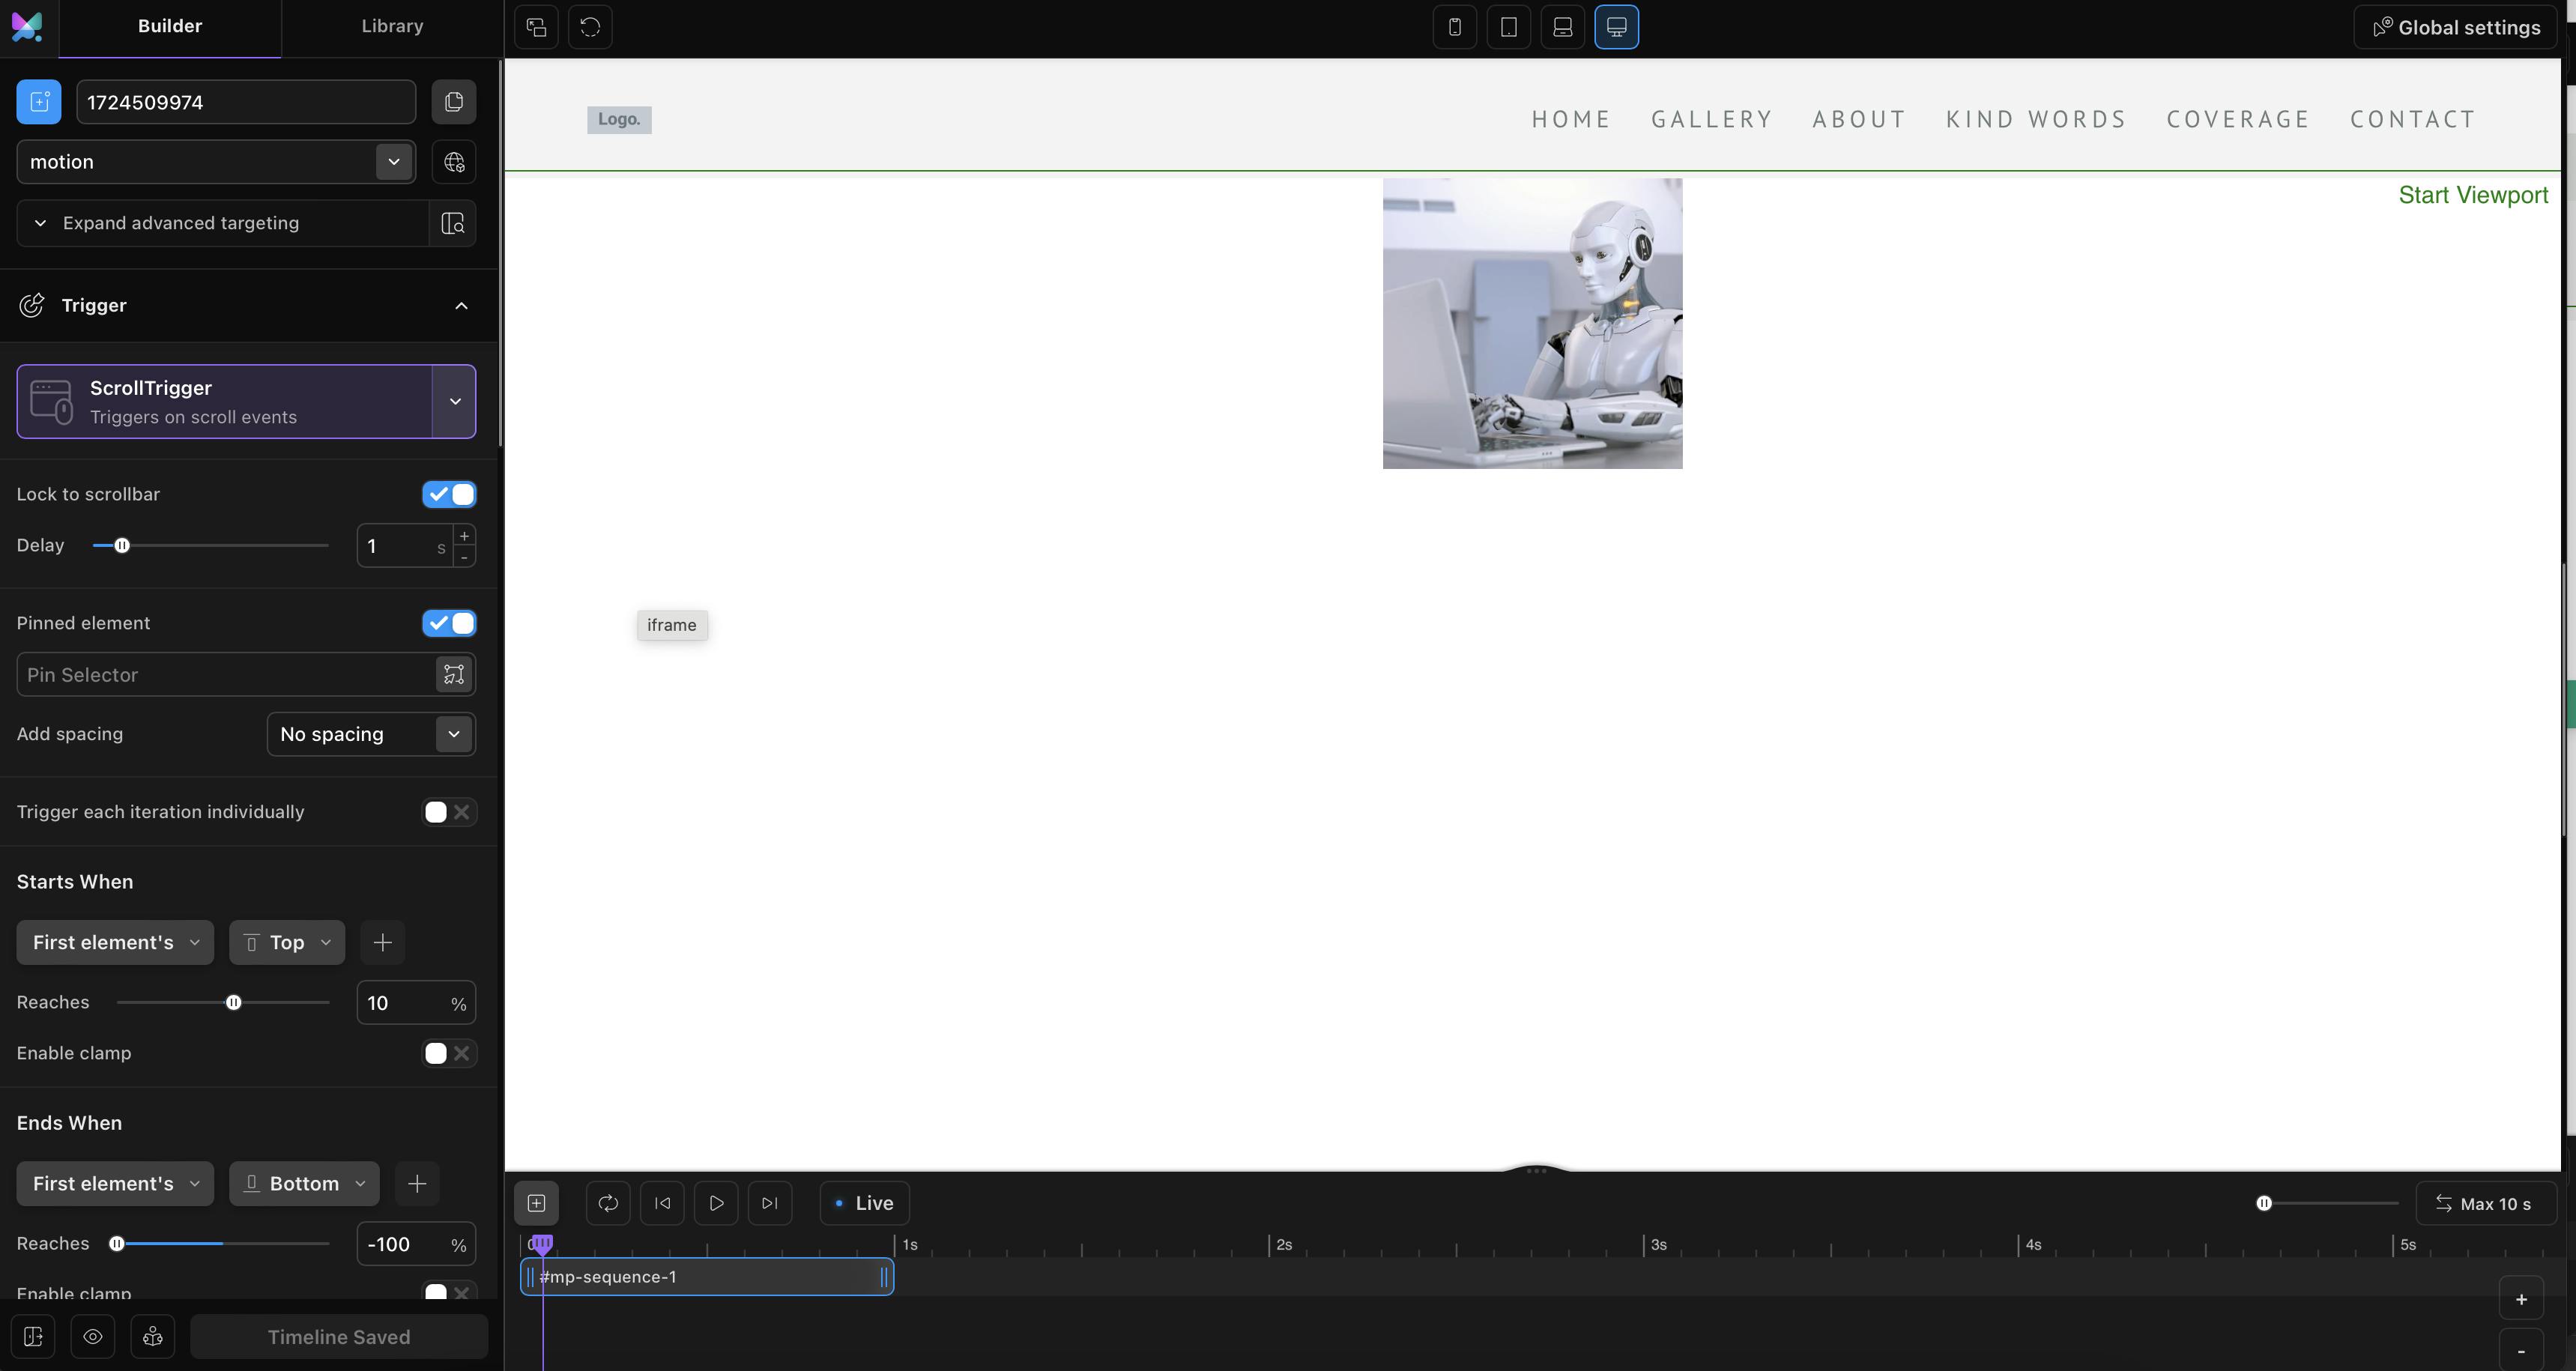This screenshot has height=1371, width=2576.
Task: Click the Live mode button
Action: pyautogui.click(x=864, y=1203)
